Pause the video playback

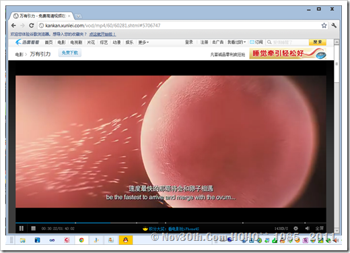tap(22, 229)
